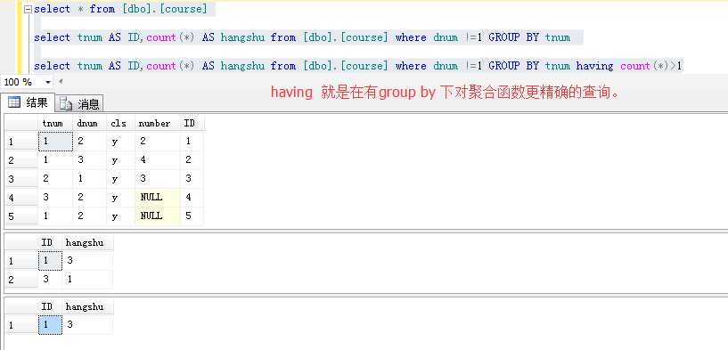Viewport: 728px width, 350px height.
Task: Select row header 2 in first grid
Action: (x=20, y=160)
